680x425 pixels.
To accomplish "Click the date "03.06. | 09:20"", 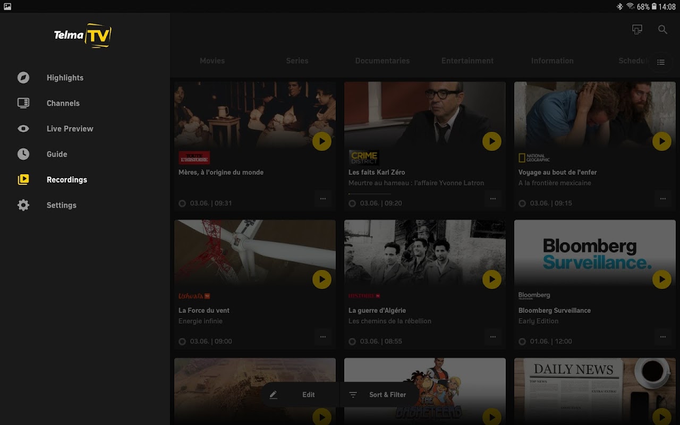I will (381, 203).
